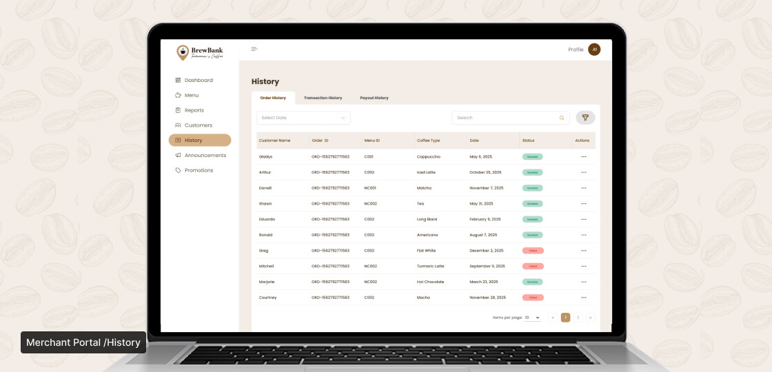This screenshot has width=772, height=372.
Task: Click the first page double-arrow button
Action: (552, 318)
